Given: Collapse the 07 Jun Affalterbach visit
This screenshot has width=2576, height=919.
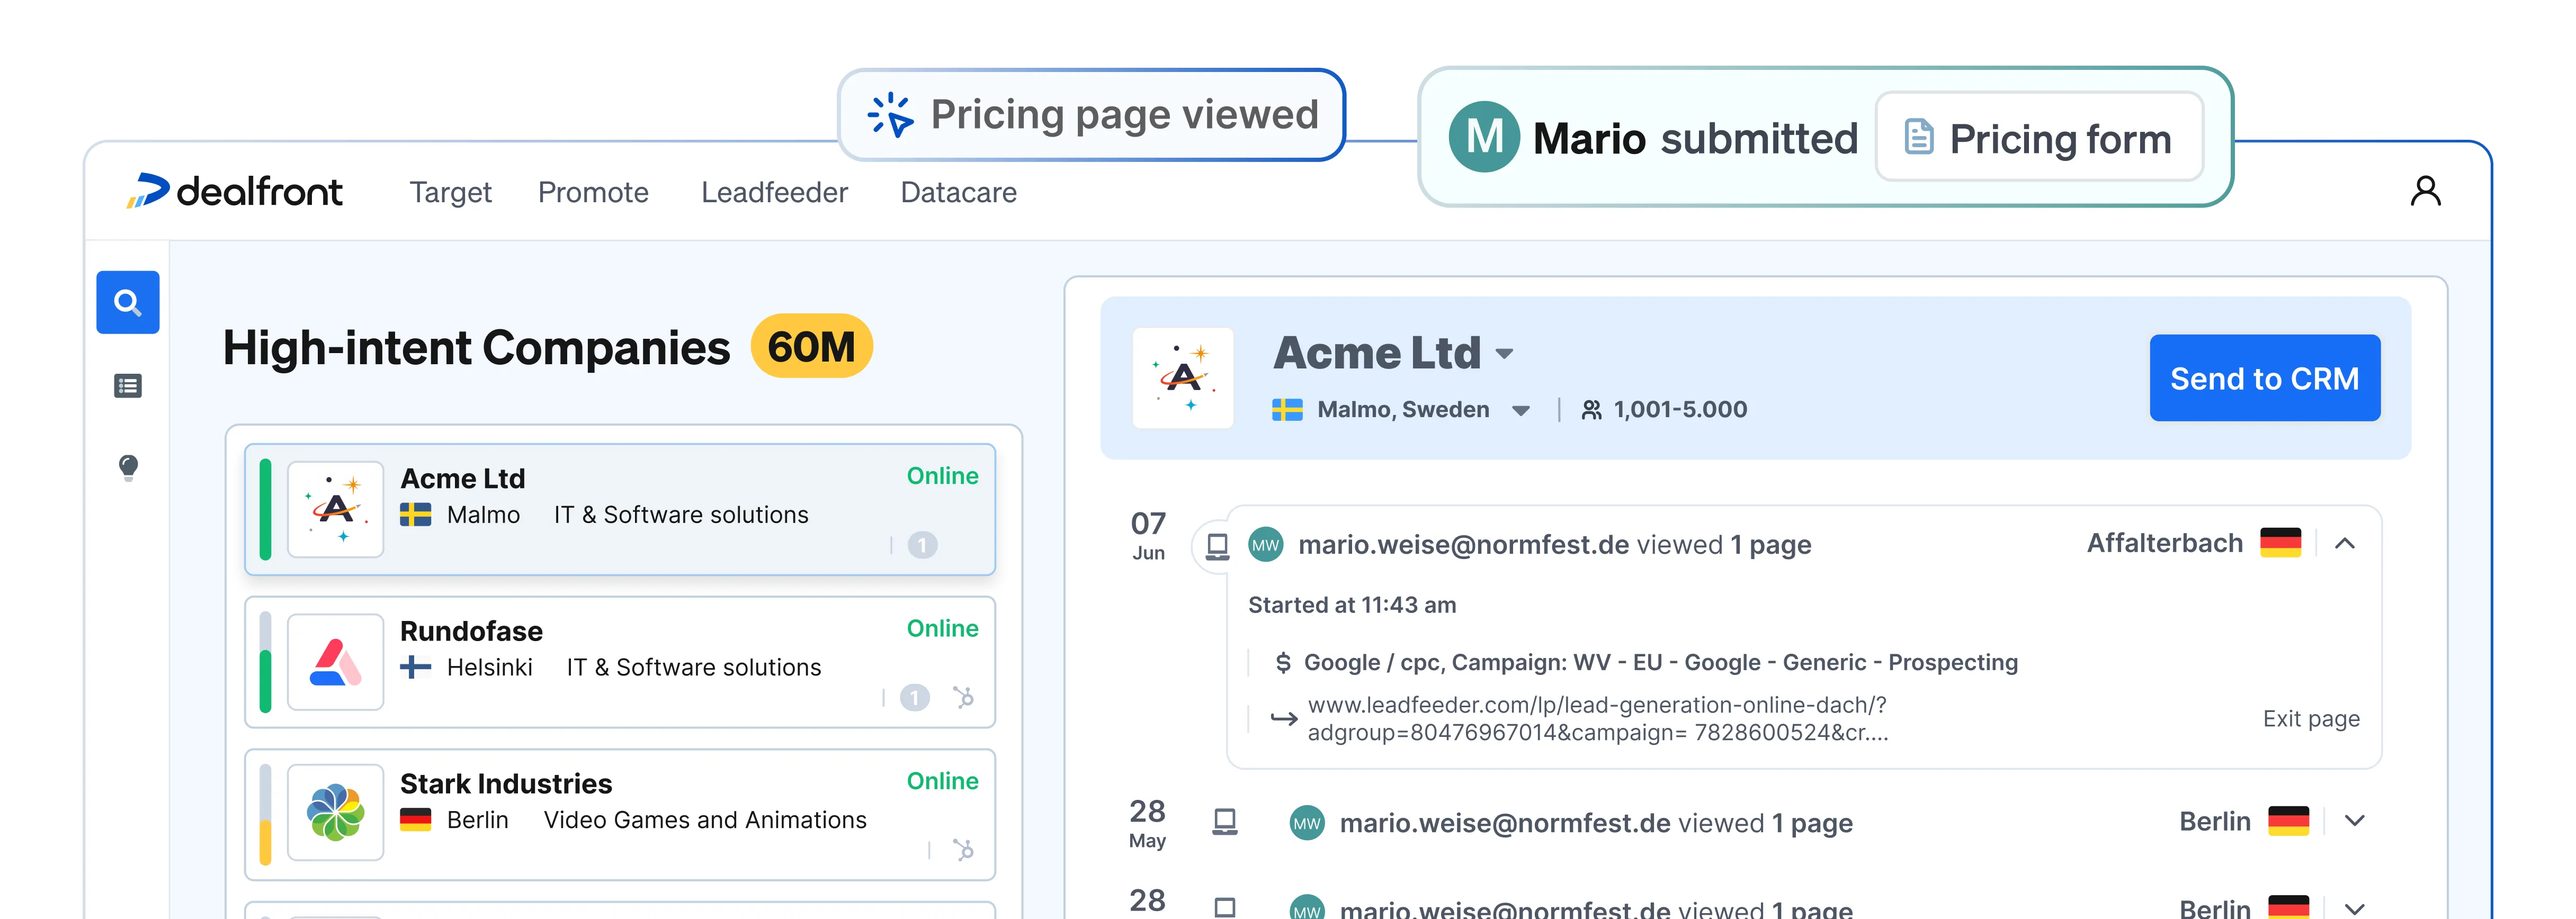Looking at the screenshot, I should [x=2345, y=544].
